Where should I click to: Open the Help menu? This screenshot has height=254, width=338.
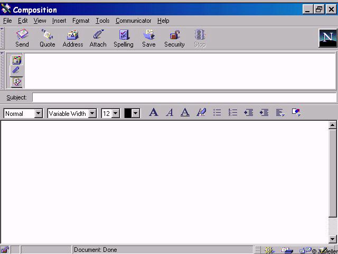(x=163, y=21)
